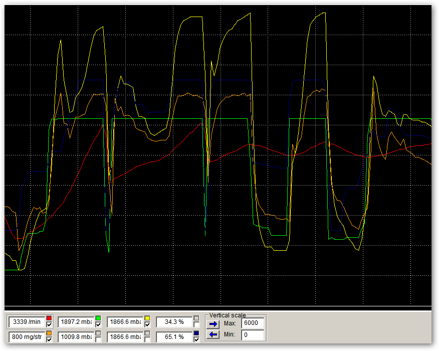Click the red color swatch beside 3339 /min
The image size is (439, 351).
[49, 318]
